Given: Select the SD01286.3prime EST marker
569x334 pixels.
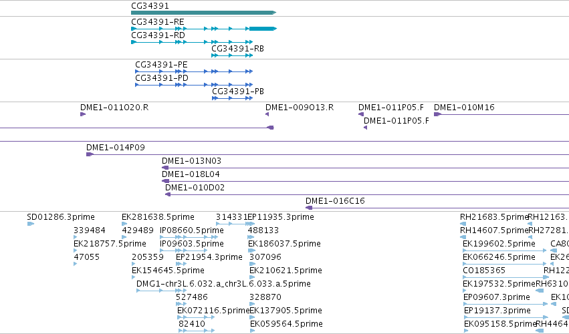Looking at the screenshot, I should click(31, 224).
